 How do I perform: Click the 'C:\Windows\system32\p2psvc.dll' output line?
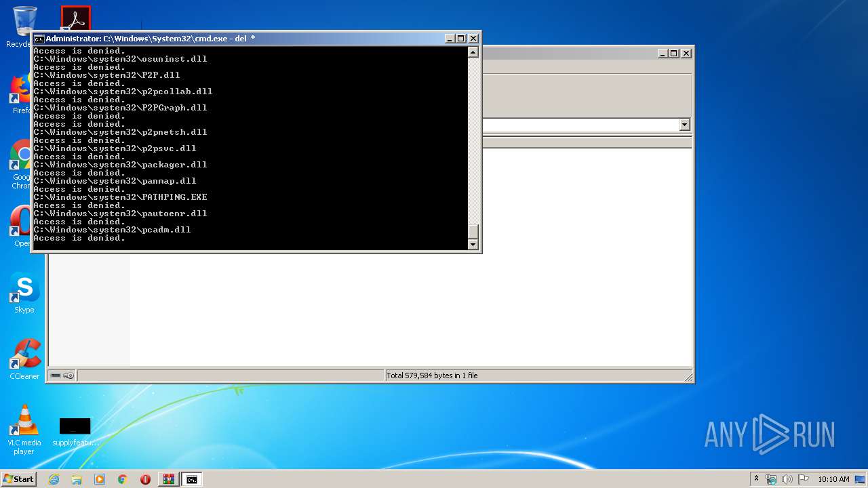click(x=115, y=148)
